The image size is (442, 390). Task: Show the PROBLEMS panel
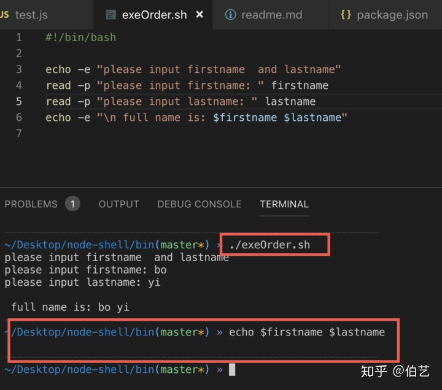pyautogui.click(x=31, y=204)
